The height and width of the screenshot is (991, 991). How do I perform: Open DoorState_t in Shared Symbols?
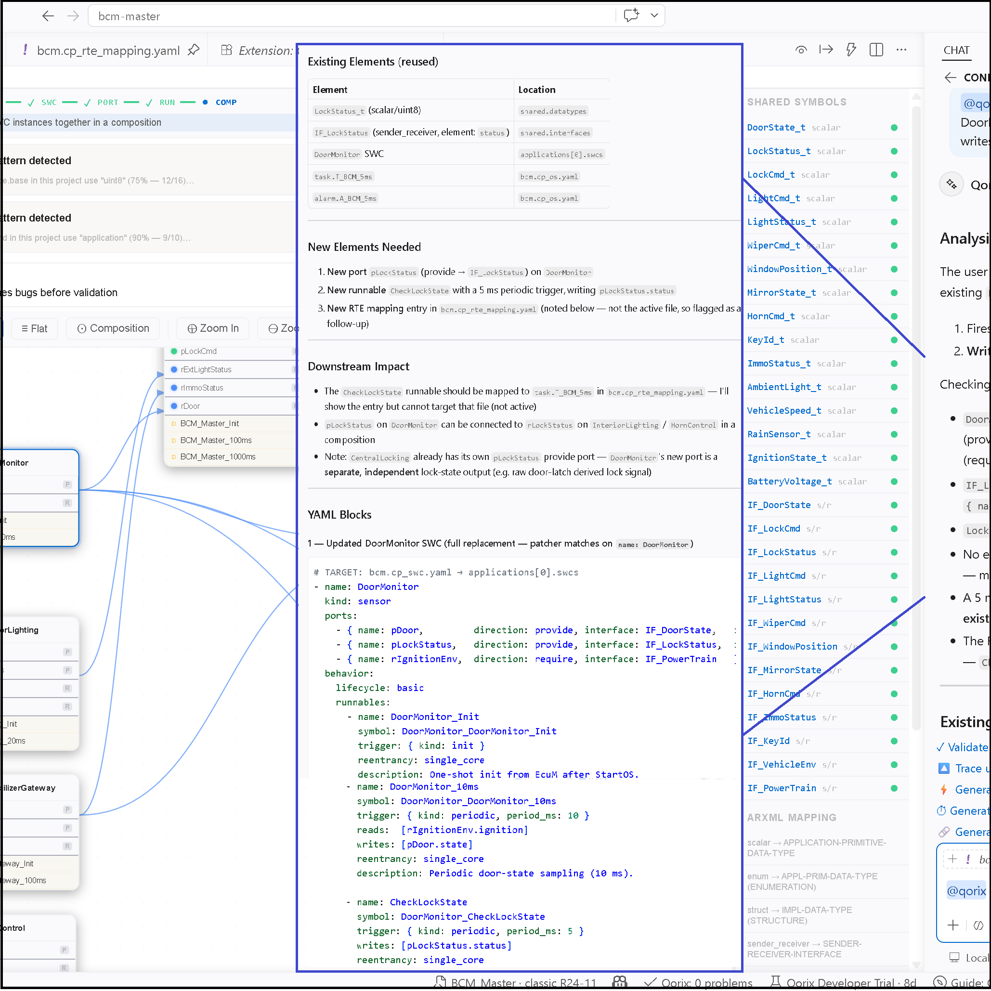click(776, 127)
